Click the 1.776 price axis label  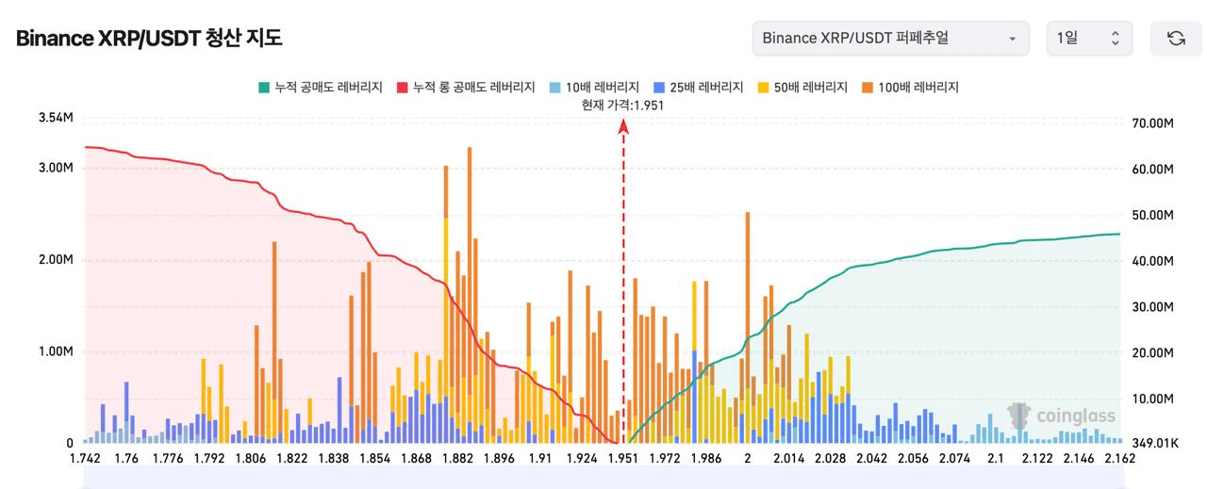pos(167,459)
